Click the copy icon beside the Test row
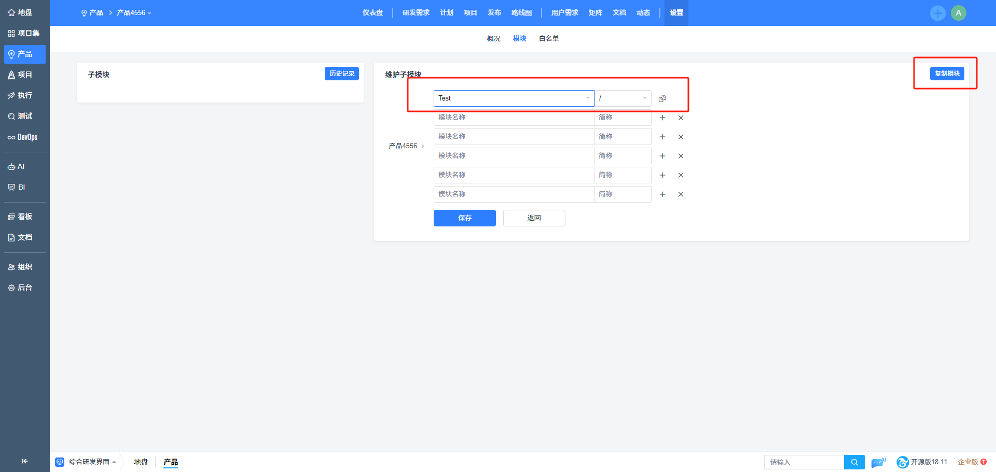Image resolution: width=996 pixels, height=472 pixels. point(662,98)
